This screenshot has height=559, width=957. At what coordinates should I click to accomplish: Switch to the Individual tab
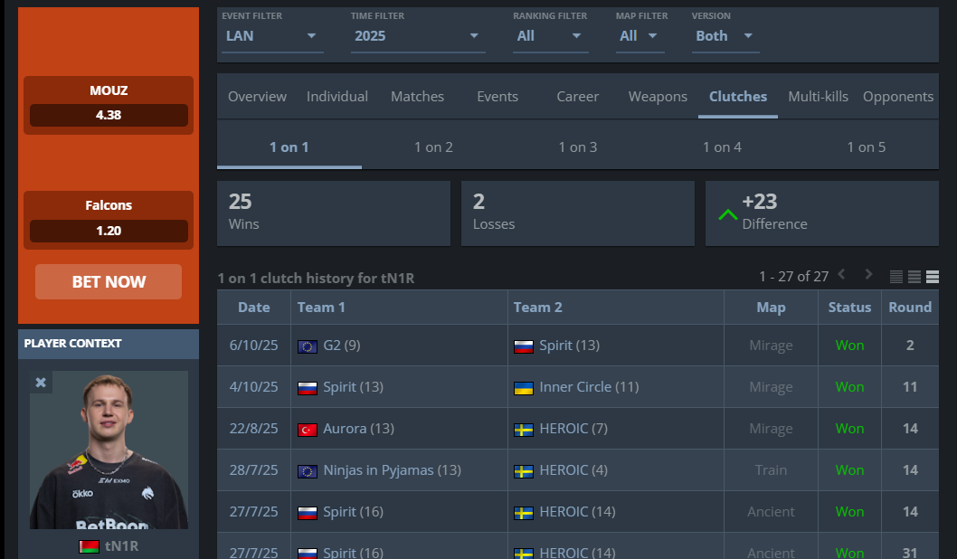336,97
